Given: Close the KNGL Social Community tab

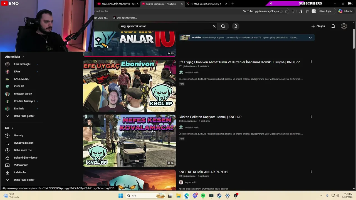Looking at the screenshot, I should point(226,4).
